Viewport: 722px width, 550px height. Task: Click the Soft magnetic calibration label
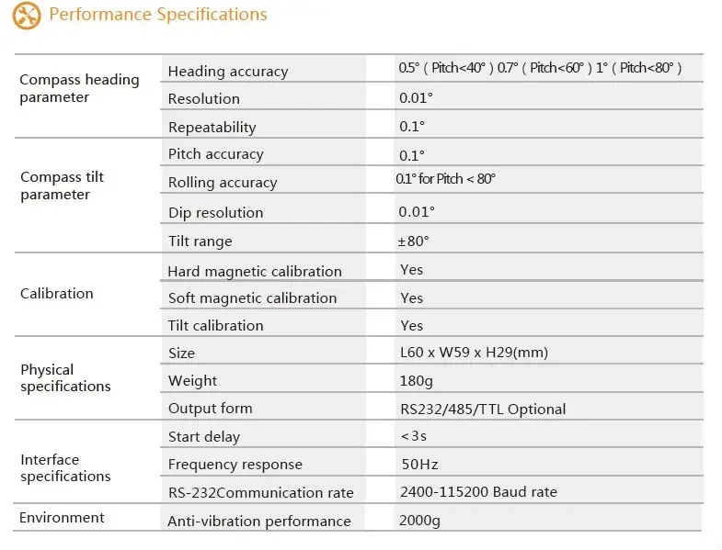point(252,298)
